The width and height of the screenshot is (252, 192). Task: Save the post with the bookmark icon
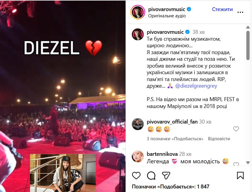click(x=240, y=175)
